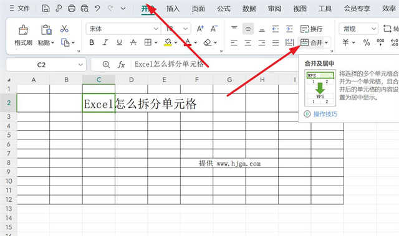Select column C header

tap(99, 80)
